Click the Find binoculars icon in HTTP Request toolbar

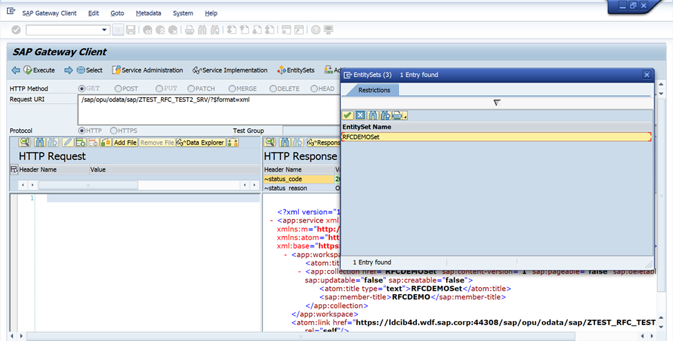coord(40,142)
